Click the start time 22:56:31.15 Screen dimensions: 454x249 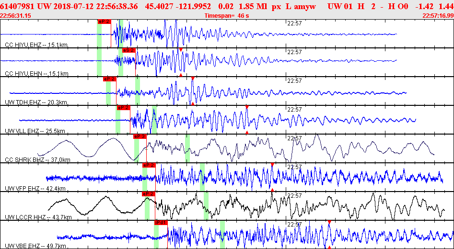(x=16, y=16)
